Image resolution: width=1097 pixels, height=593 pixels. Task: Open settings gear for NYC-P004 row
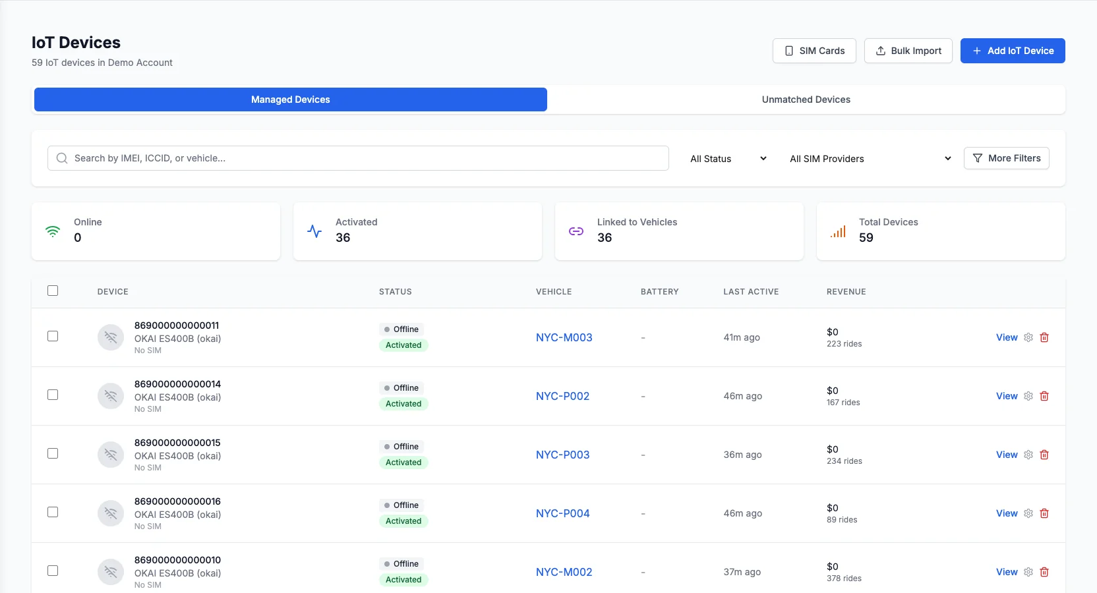coord(1028,513)
